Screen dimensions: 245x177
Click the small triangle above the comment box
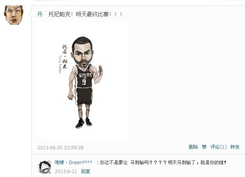(x=46, y=154)
